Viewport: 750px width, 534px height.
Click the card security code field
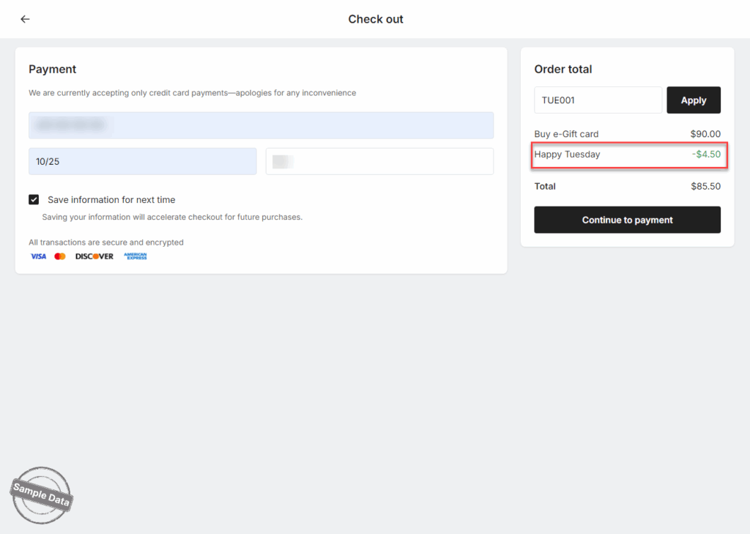tap(379, 161)
